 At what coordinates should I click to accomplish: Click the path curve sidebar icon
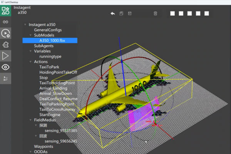click(5, 79)
